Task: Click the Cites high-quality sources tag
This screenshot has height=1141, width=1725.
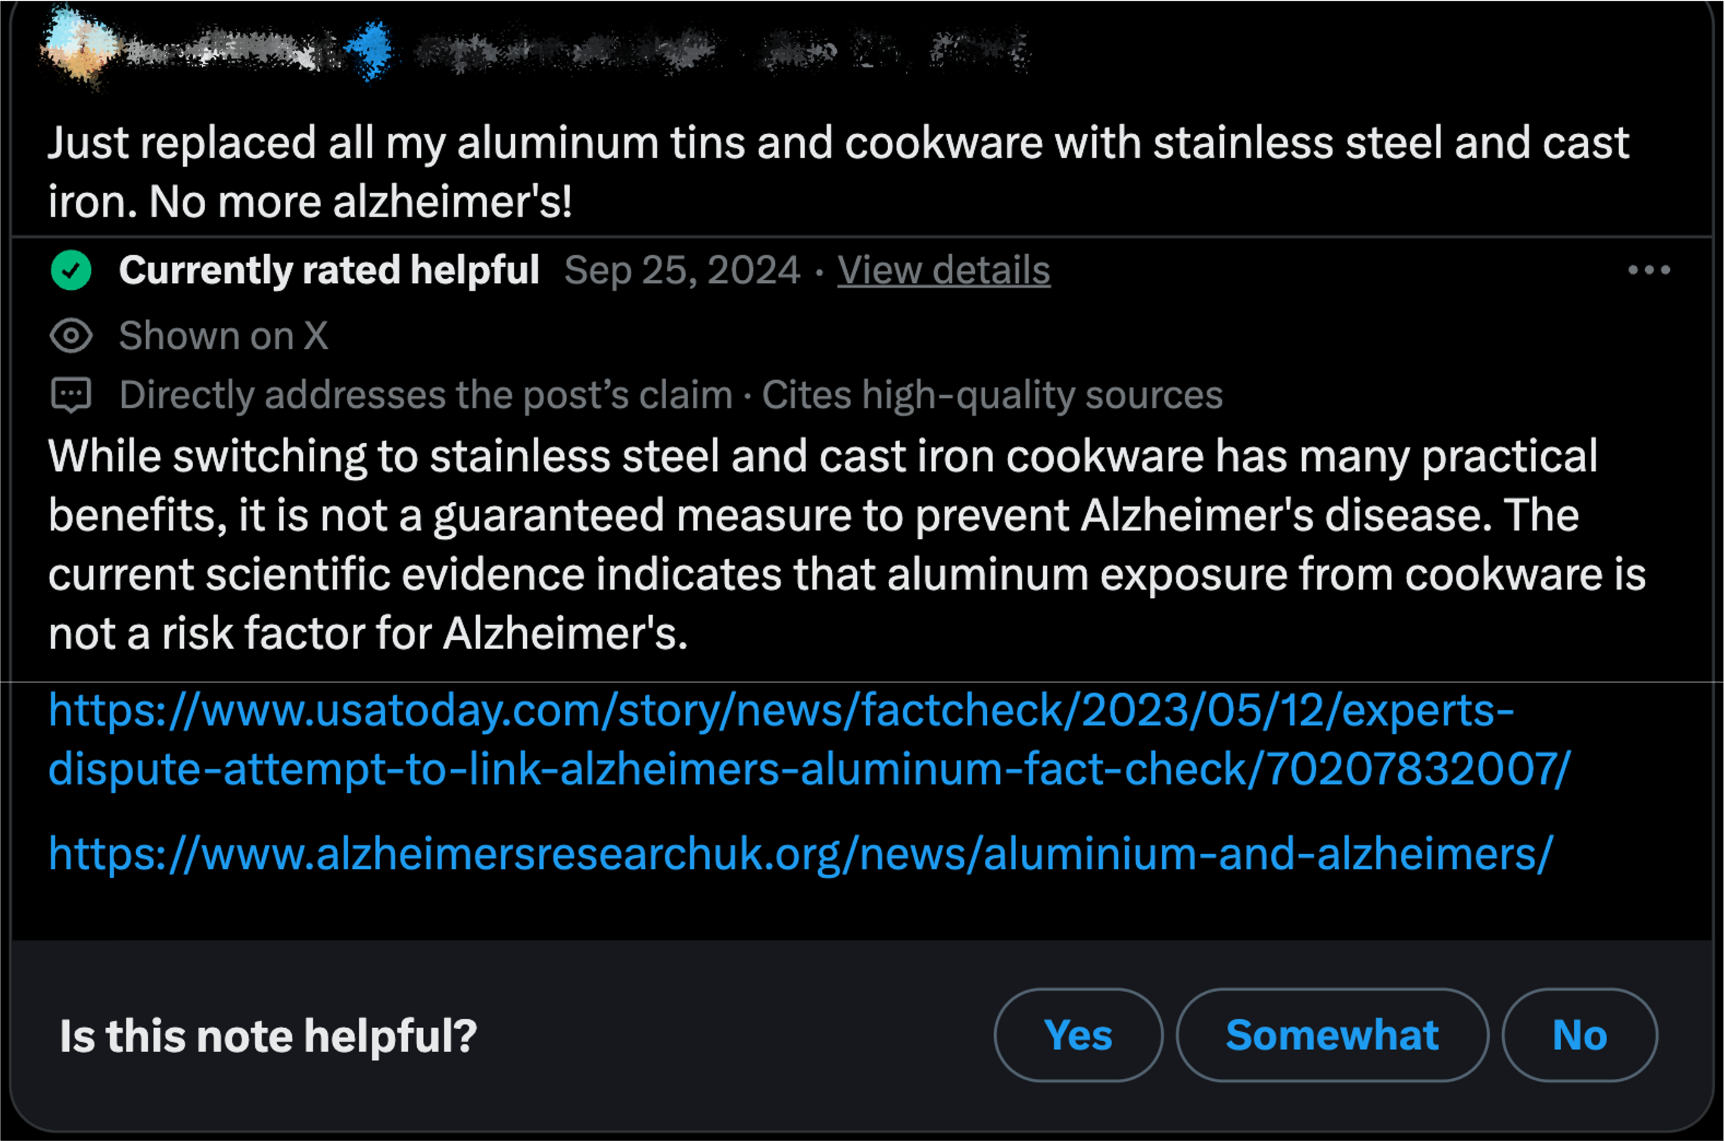Action: point(992,395)
